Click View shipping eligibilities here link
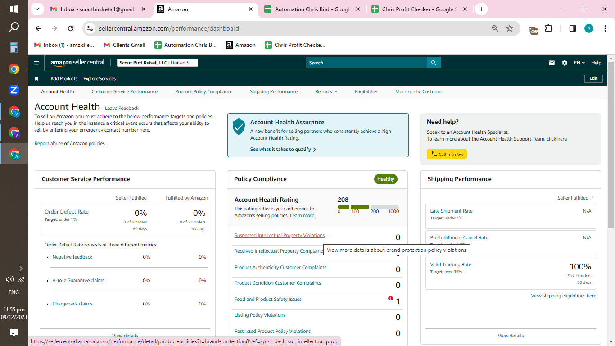615x346 pixels. click(564, 296)
